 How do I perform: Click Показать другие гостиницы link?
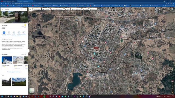(14, 72)
